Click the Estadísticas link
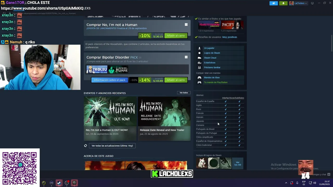 (210, 63)
